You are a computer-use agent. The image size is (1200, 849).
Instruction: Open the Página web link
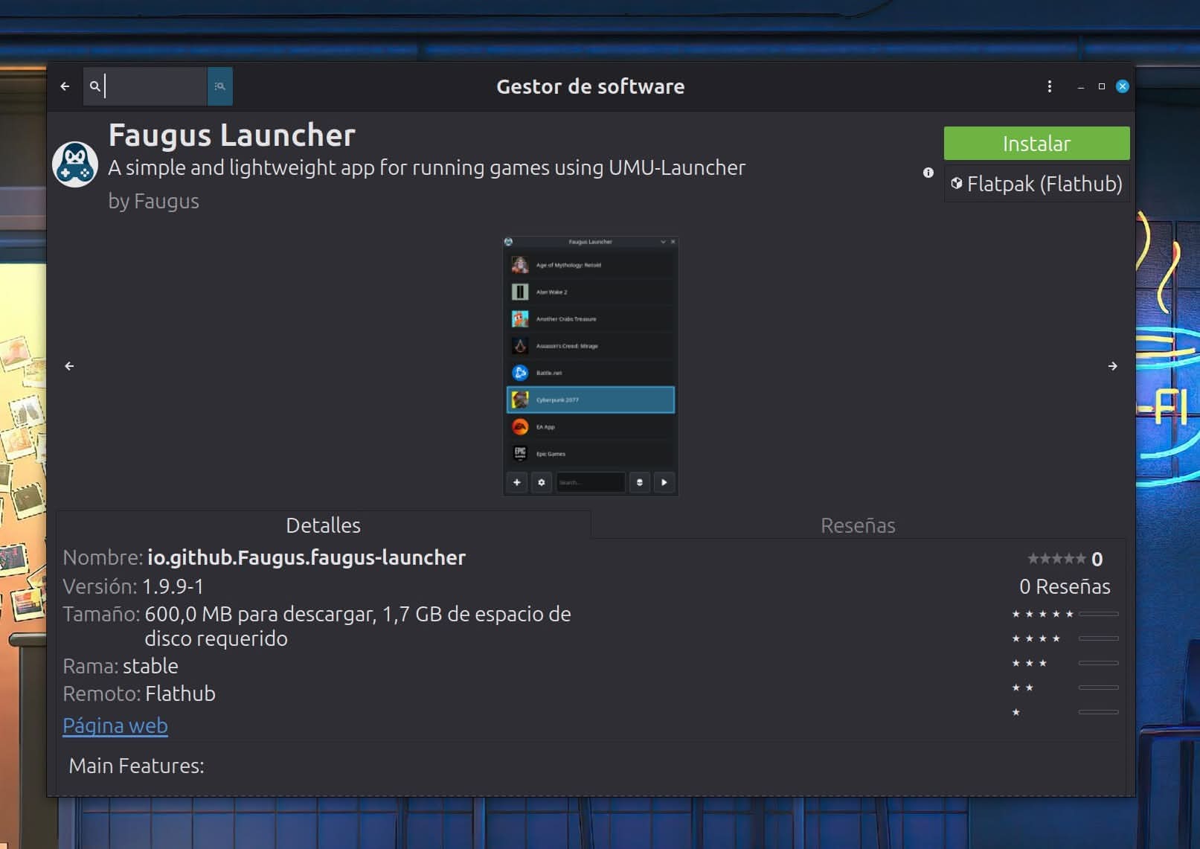[115, 725]
